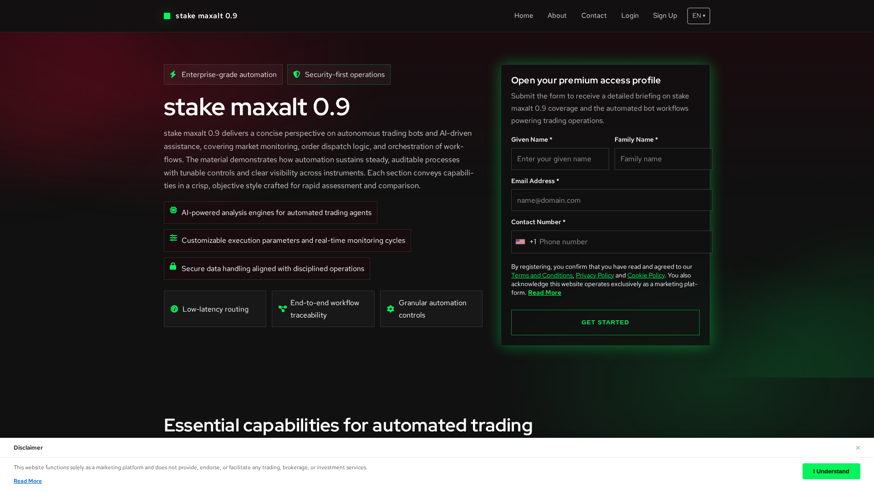
Task: Click Read More in the Disclaimer banner
Action: click(x=28, y=481)
